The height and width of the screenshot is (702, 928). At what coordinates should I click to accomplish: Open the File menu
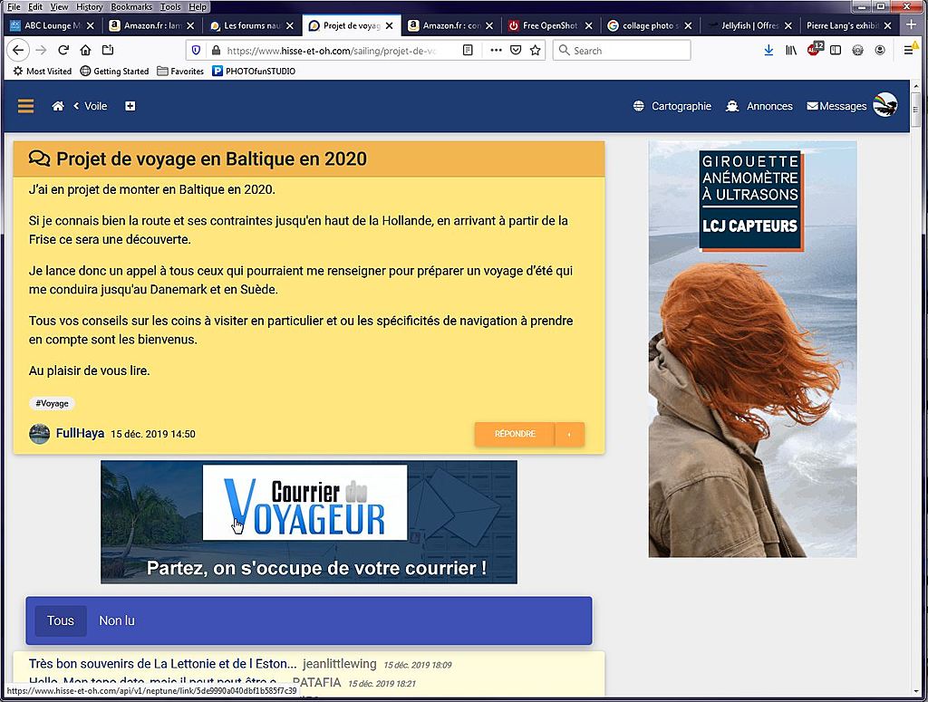pos(14,7)
